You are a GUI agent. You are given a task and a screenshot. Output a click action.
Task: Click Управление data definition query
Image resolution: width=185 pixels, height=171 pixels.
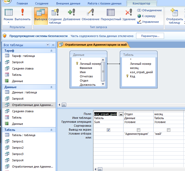[148, 22]
